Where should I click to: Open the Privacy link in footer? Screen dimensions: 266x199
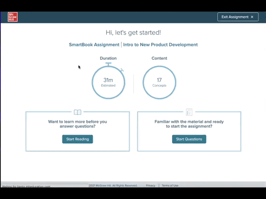pos(150,186)
